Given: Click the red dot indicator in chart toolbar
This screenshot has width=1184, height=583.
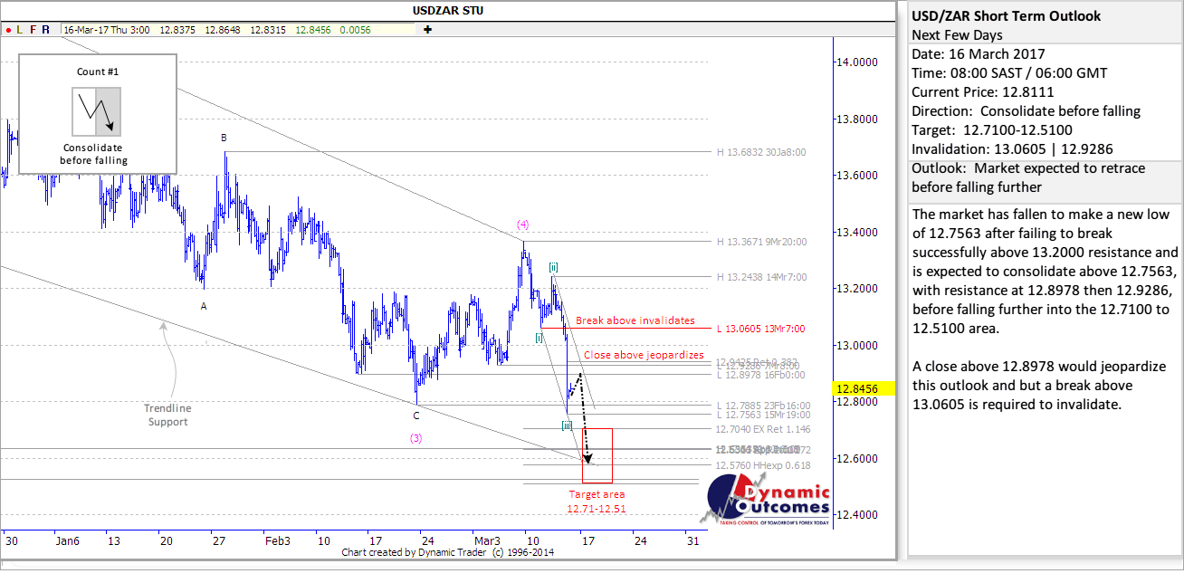Looking at the screenshot, I should 8,30.
